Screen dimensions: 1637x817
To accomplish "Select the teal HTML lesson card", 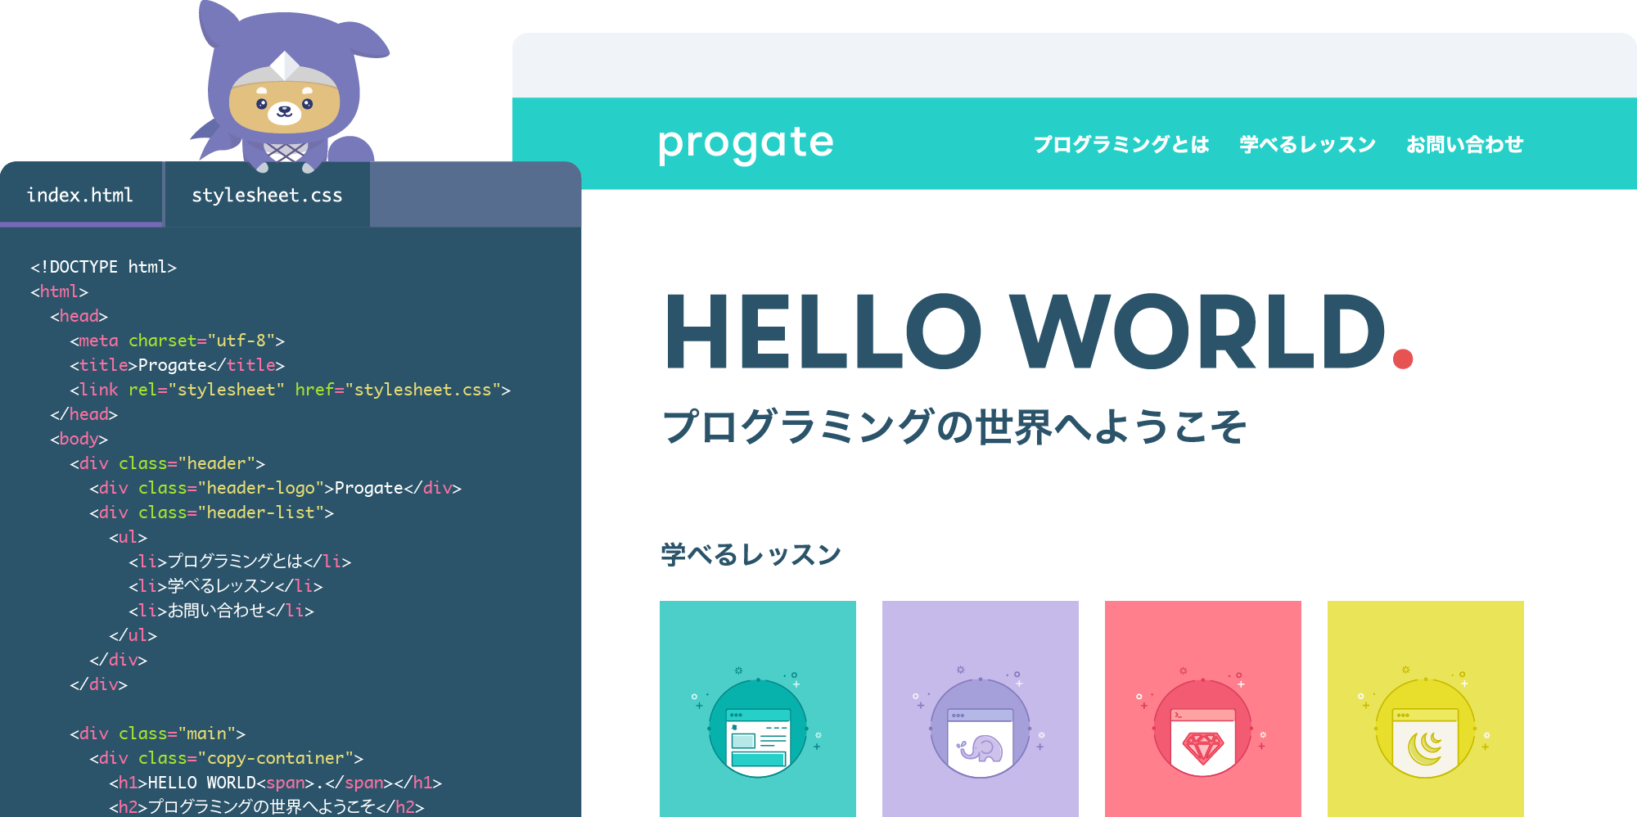I will point(758,709).
